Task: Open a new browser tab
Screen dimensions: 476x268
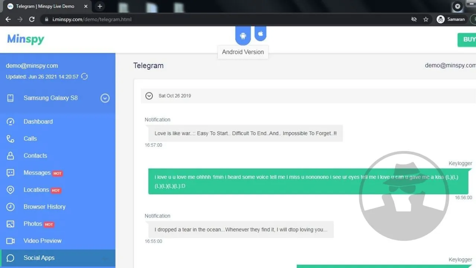Action: tap(100, 6)
